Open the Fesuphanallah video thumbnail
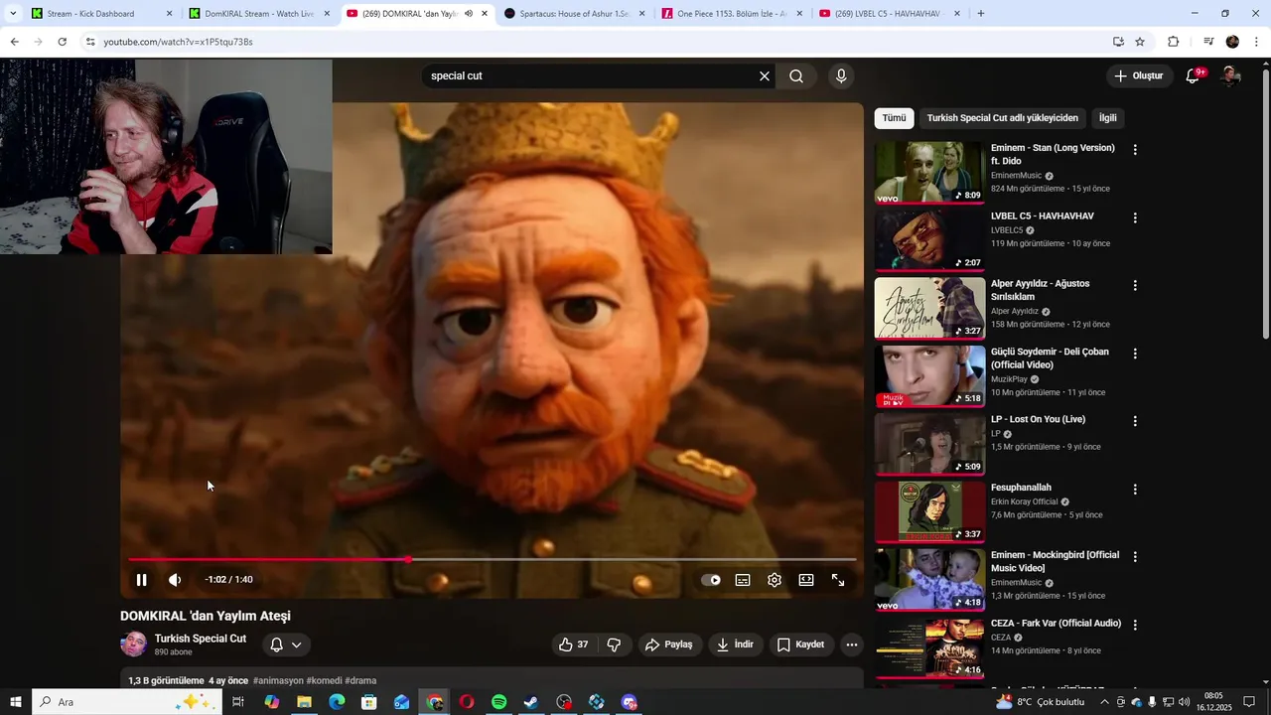Image resolution: width=1271 pixels, height=715 pixels. 929,511
